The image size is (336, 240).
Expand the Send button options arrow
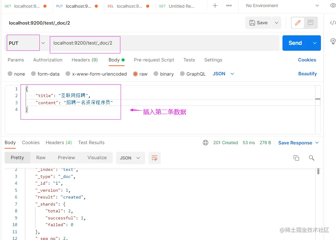314,43
